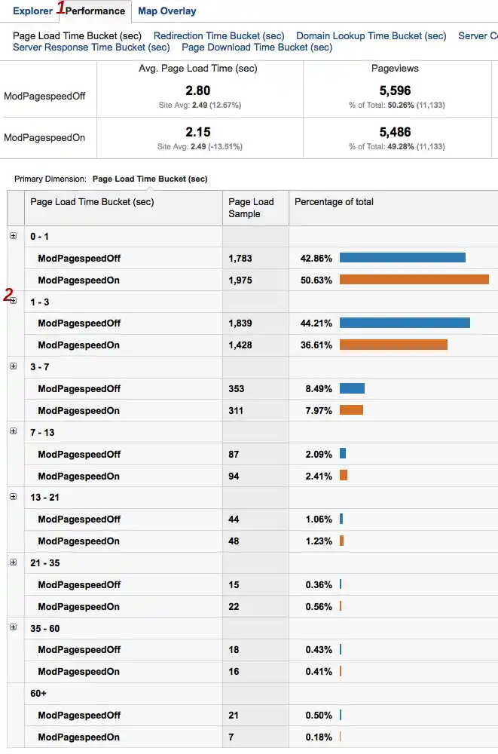
Task: Open Redirection Time Bucket (sec) report
Action: (218, 35)
